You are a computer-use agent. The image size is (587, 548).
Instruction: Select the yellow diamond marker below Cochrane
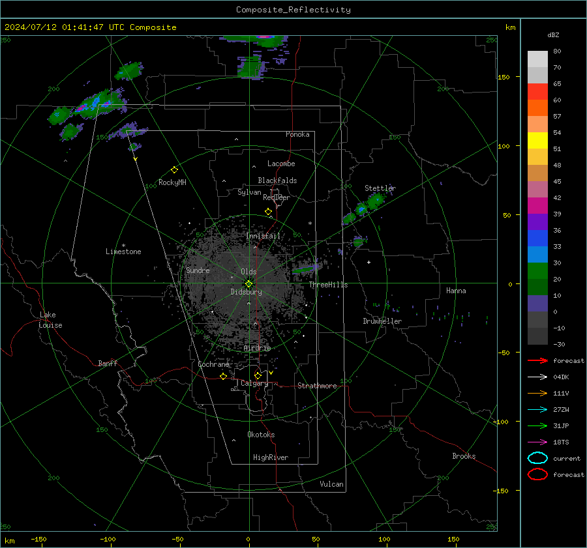click(x=224, y=377)
